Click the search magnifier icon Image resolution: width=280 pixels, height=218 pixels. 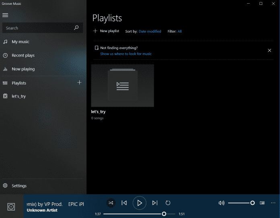pos(76,28)
